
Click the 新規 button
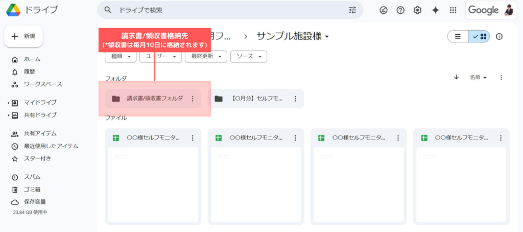pos(23,36)
